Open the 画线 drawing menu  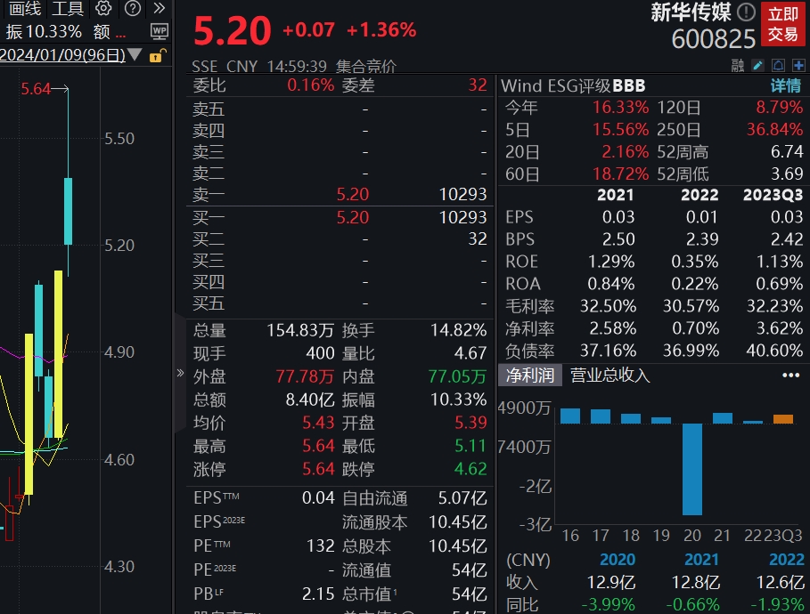pyautogui.click(x=25, y=9)
